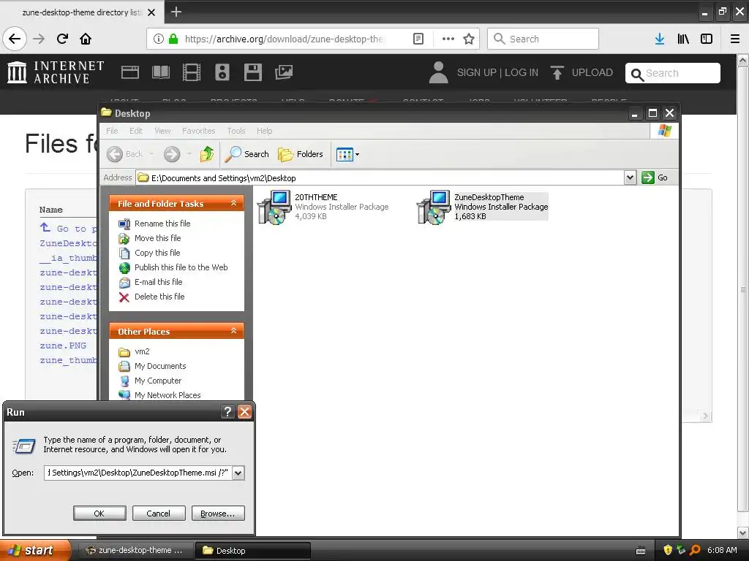Open Run dialog history dropdown
Viewport: 749px width, 561px height.
[x=238, y=473]
